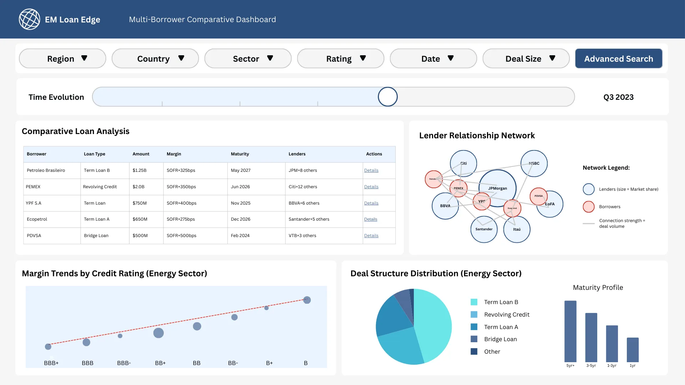Viewport: 685px width, 385px height.
Task: Select the Petrobras borrower node
Action: (x=434, y=179)
